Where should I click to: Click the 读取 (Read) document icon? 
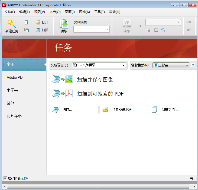pyautogui.click(x=64, y=24)
